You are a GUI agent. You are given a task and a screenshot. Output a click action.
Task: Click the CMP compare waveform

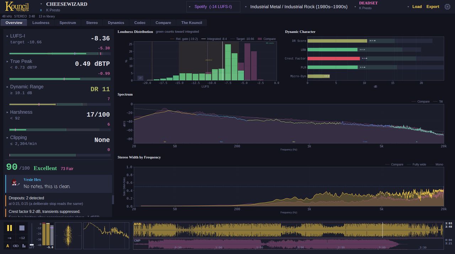288,244
